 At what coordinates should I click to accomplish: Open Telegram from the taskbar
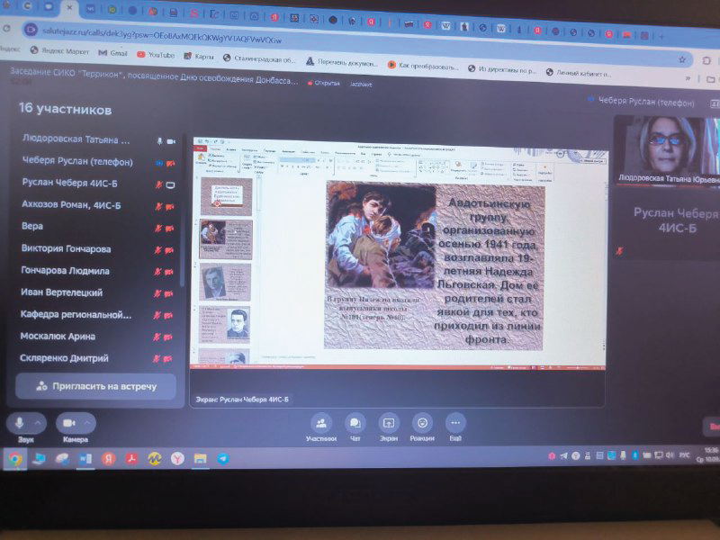click(223, 458)
